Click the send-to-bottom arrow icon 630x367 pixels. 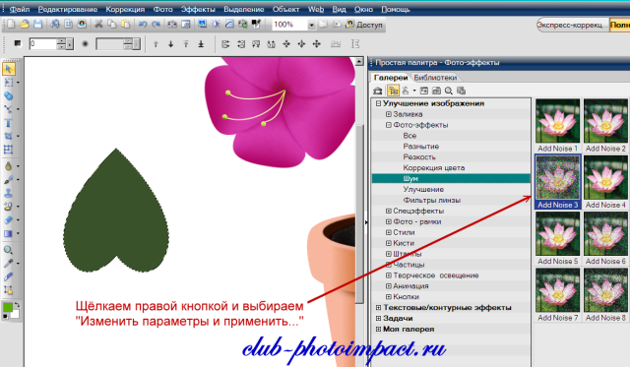(201, 44)
